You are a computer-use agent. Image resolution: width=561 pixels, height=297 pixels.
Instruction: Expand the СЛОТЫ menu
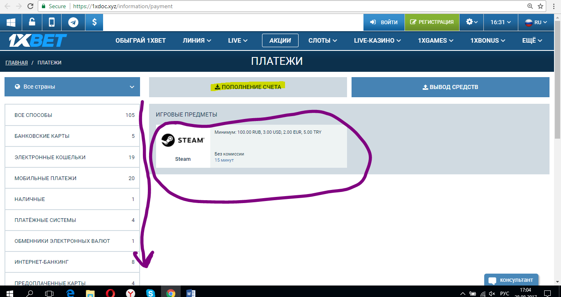tap(323, 40)
